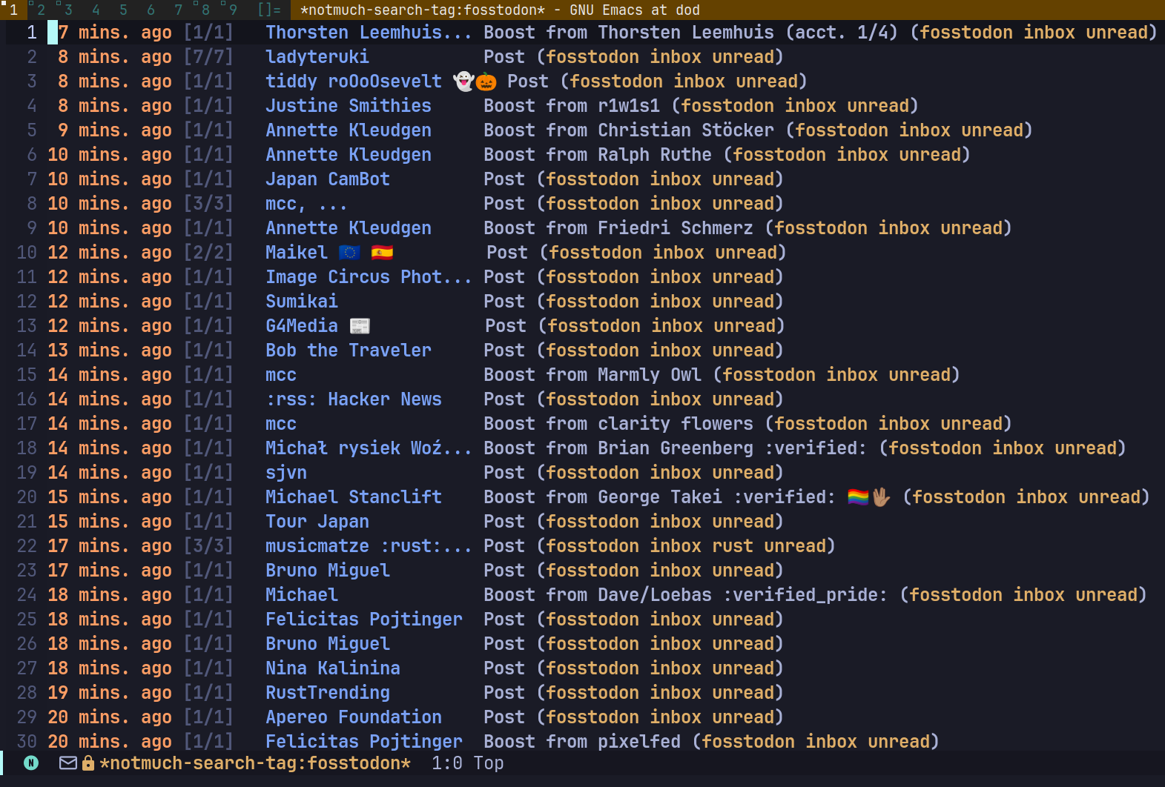Click the Normal state indicator in mode line

click(31, 763)
